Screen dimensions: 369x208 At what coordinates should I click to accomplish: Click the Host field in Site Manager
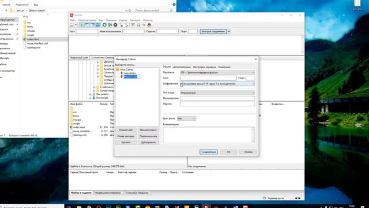pos(208,78)
